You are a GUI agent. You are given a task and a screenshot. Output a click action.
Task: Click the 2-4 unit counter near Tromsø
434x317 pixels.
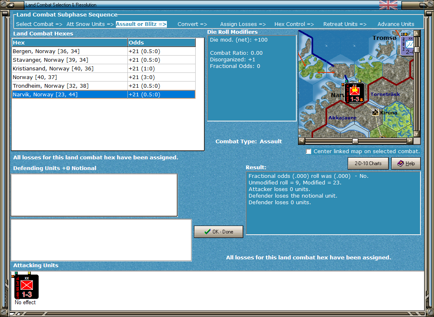click(x=407, y=45)
